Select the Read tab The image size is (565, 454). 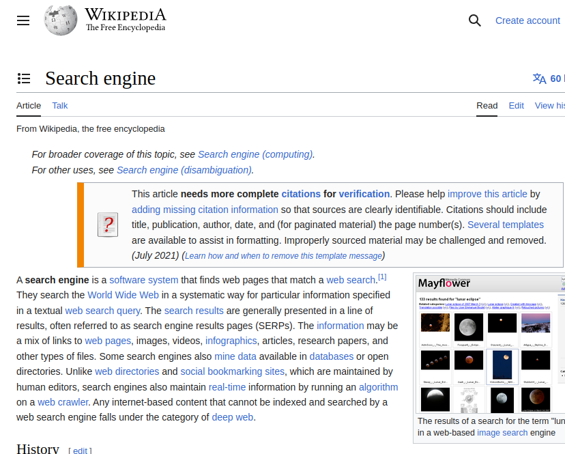click(487, 106)
